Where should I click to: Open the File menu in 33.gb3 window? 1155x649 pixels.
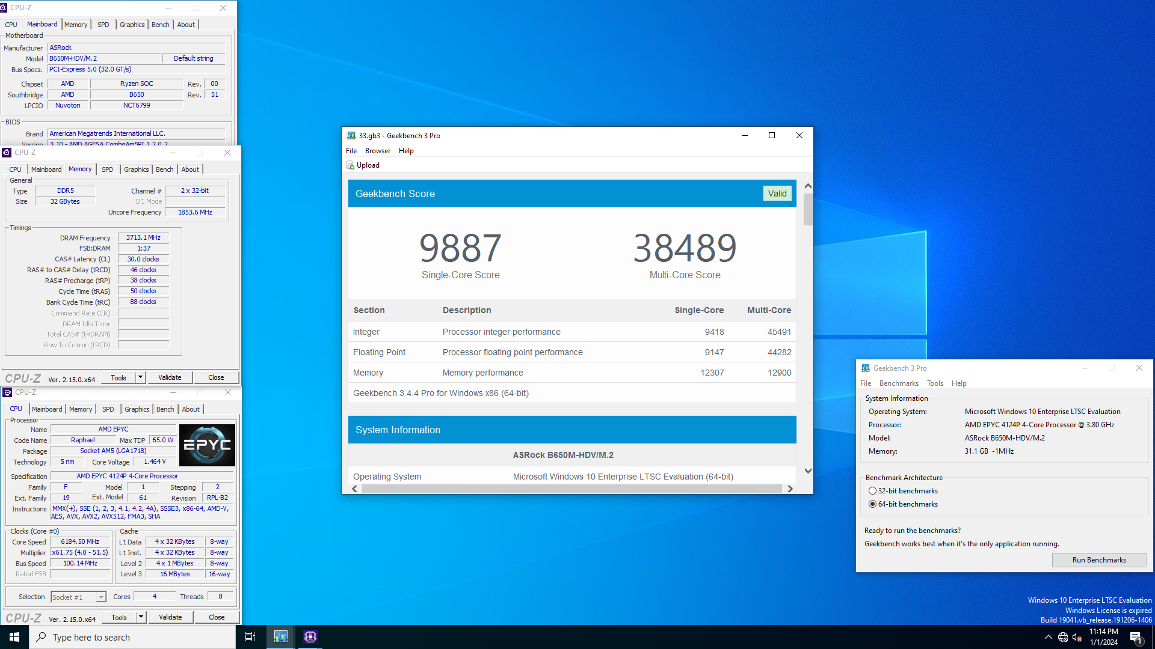coord(351,151)
